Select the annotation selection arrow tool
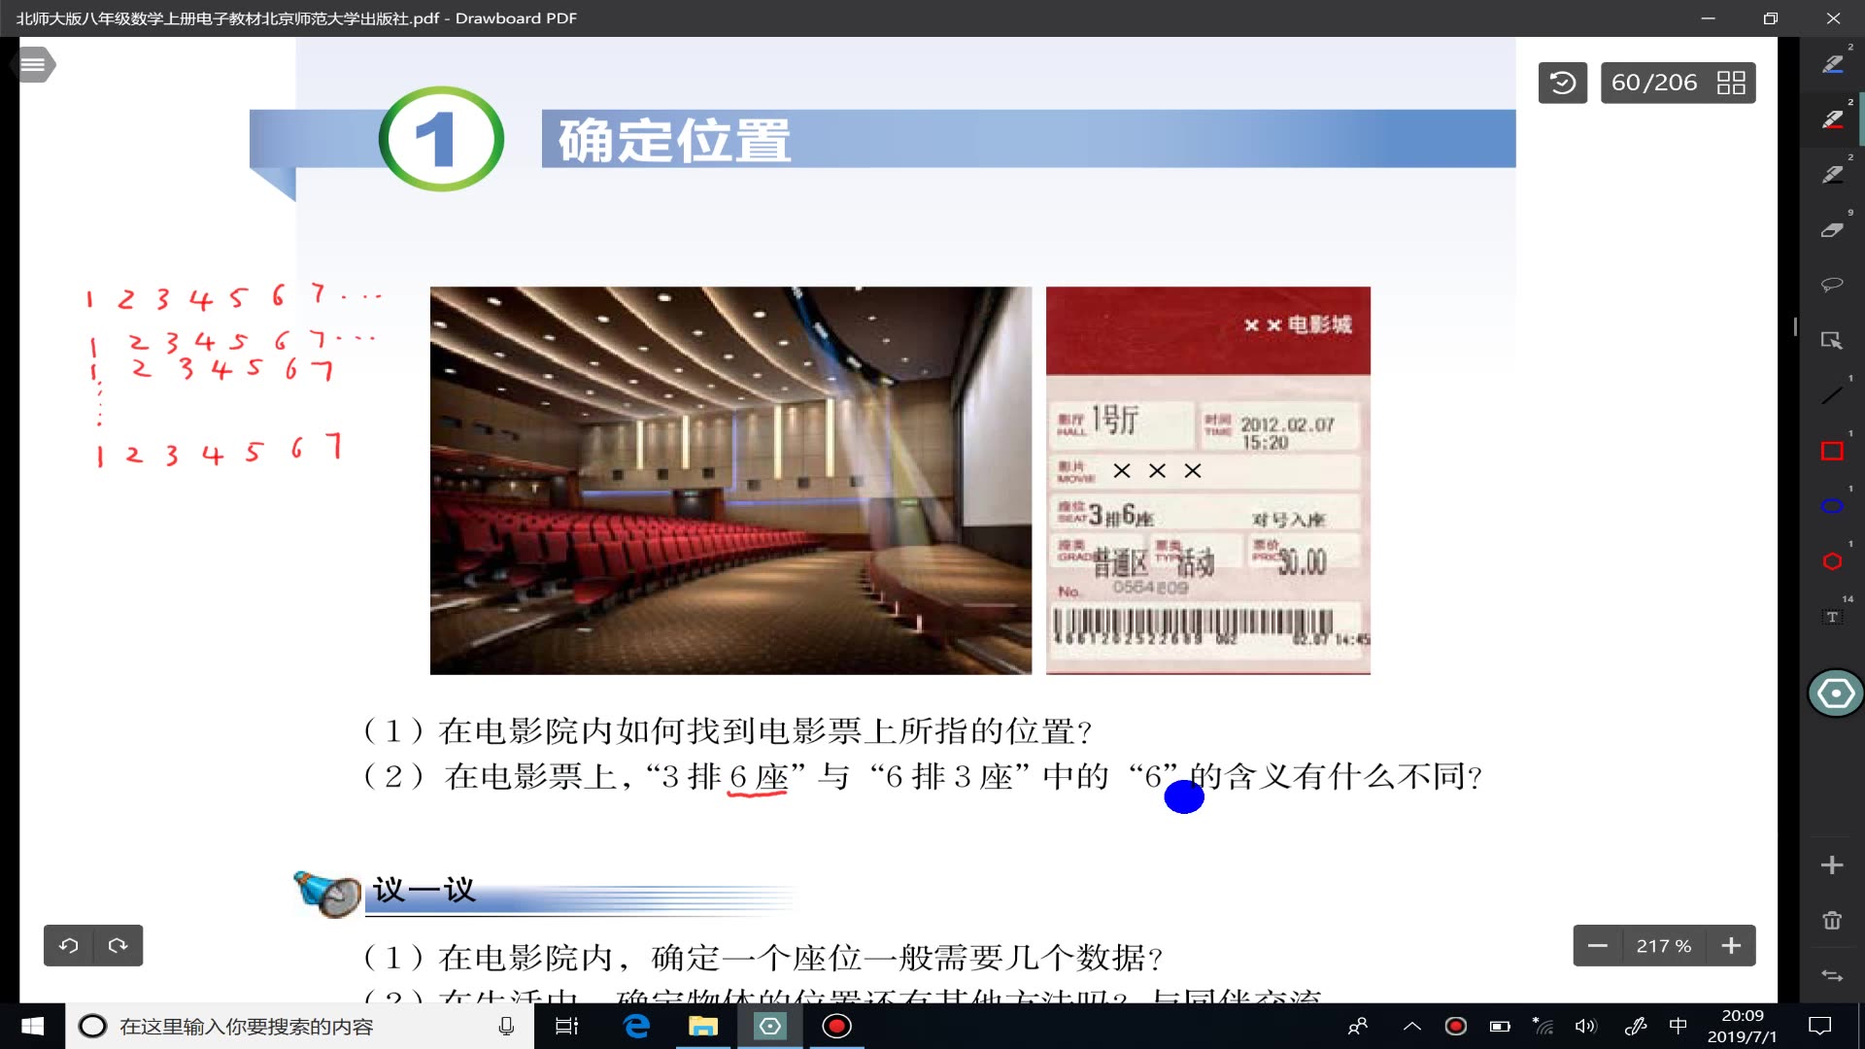 pos(1832,341)
